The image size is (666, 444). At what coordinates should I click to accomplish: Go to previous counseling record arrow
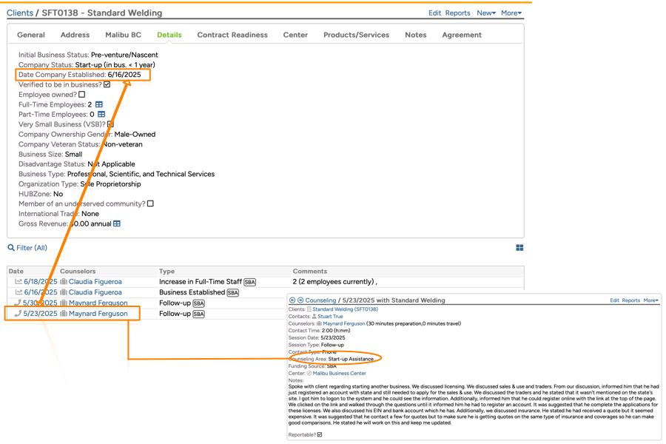pos(292,300)
